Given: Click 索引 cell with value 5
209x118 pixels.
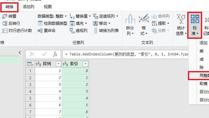Looking at the screenshot, I should [75, 105].
